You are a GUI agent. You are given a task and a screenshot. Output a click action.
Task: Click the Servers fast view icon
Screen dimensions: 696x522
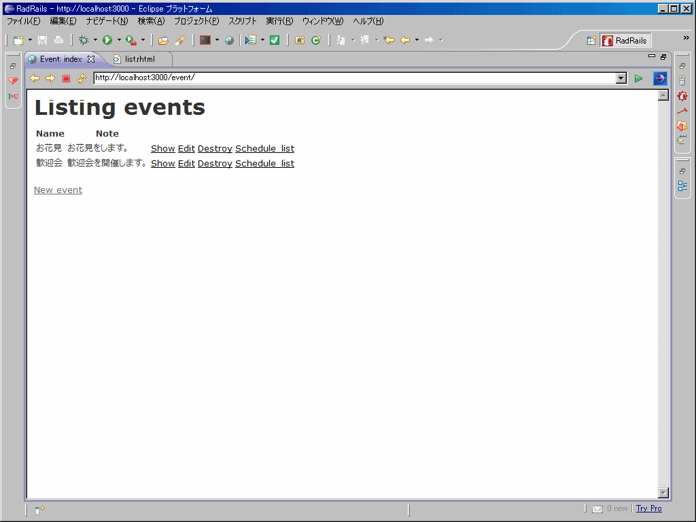point(682,81)
